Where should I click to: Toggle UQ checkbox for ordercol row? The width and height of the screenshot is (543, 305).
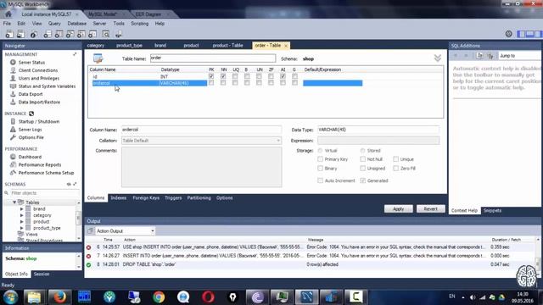235,83
